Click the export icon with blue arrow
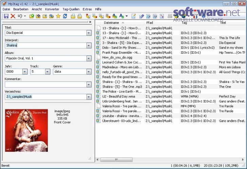Screen dimensions: 247x169 (141, 16)
